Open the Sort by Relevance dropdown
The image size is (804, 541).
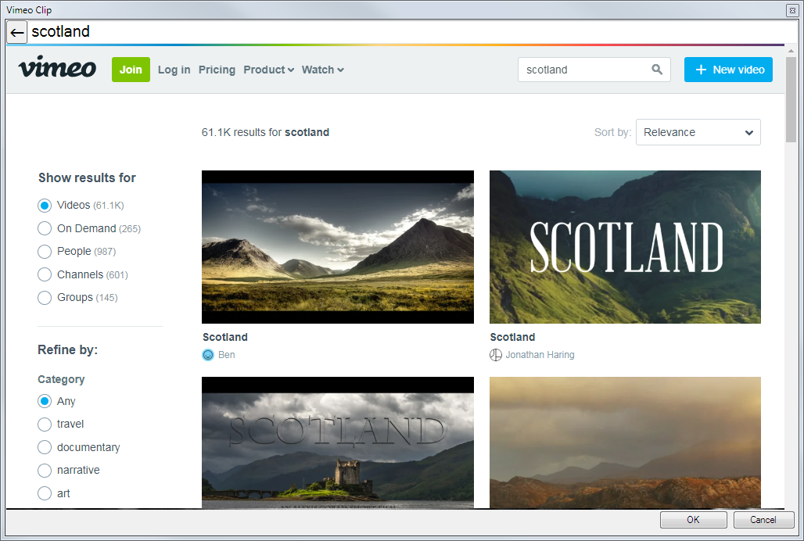pos(698,132)
